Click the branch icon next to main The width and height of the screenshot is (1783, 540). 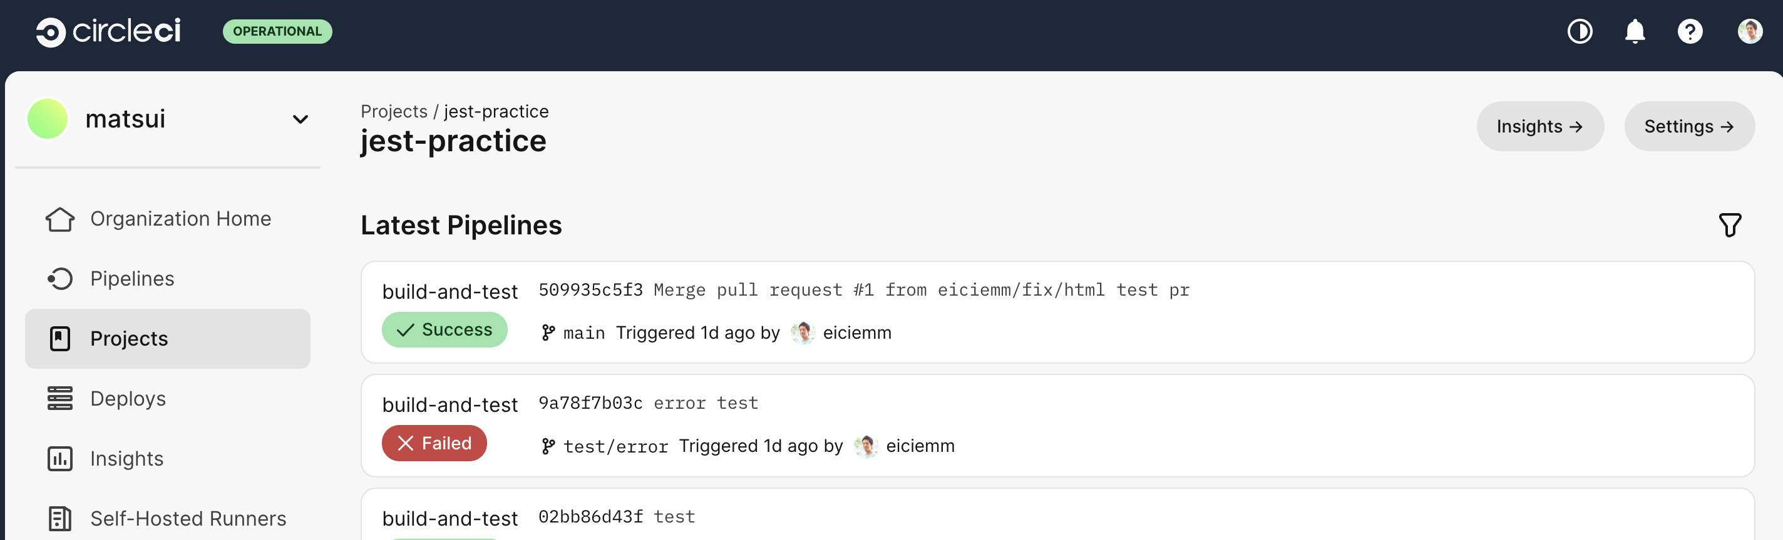tap(548, 332)
